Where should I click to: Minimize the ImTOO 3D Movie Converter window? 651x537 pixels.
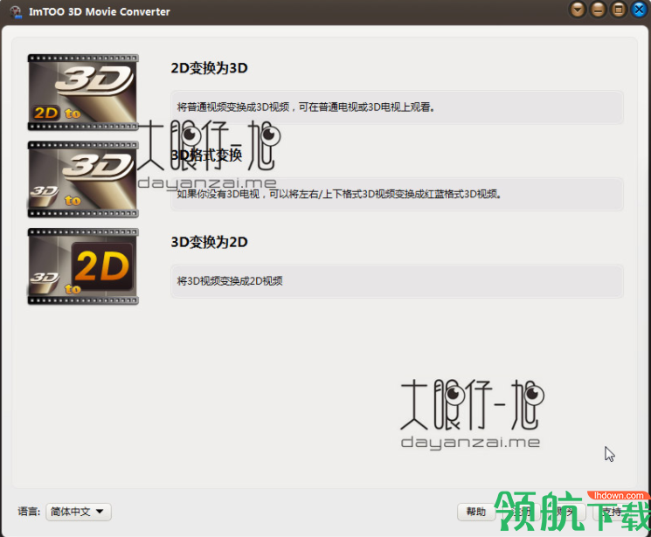tap(598, 9)
